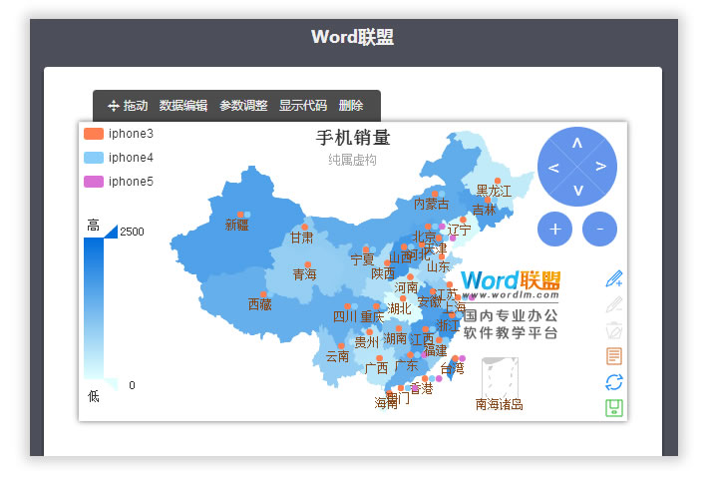The image size is (708, 481).
Task: Click the 云南 province label
Action: coord(337,356)
